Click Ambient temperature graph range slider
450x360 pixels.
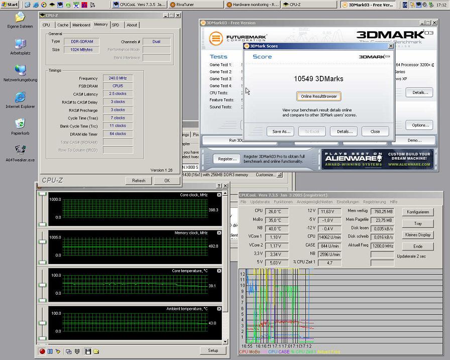tap(43, 323)
